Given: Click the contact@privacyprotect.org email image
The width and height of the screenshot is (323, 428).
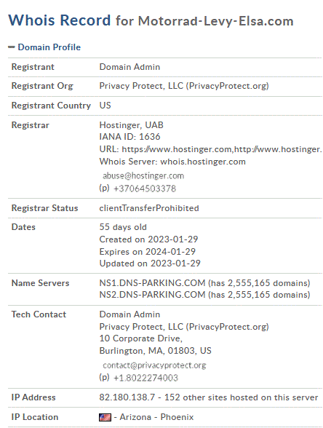Looking at the screenshot, I should point(154,365).
